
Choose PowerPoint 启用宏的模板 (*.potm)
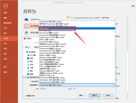(x=77, y=35)
